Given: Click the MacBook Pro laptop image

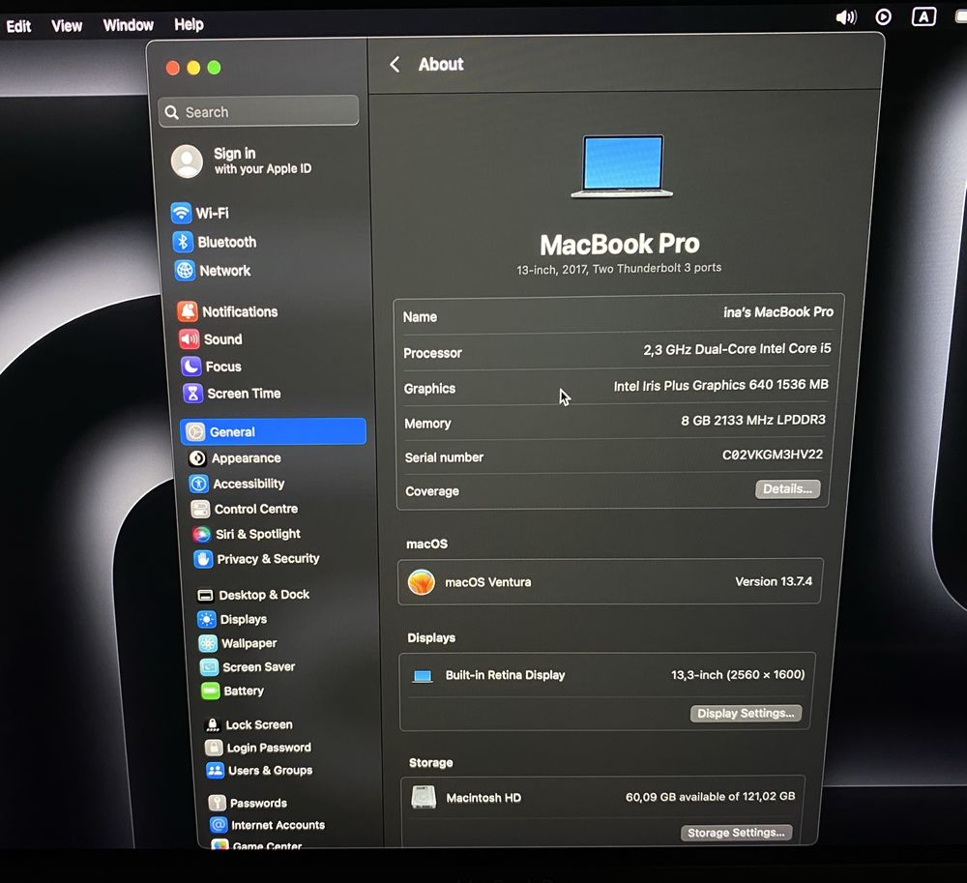Looking at the screenshot, I should tap(622, 166).
